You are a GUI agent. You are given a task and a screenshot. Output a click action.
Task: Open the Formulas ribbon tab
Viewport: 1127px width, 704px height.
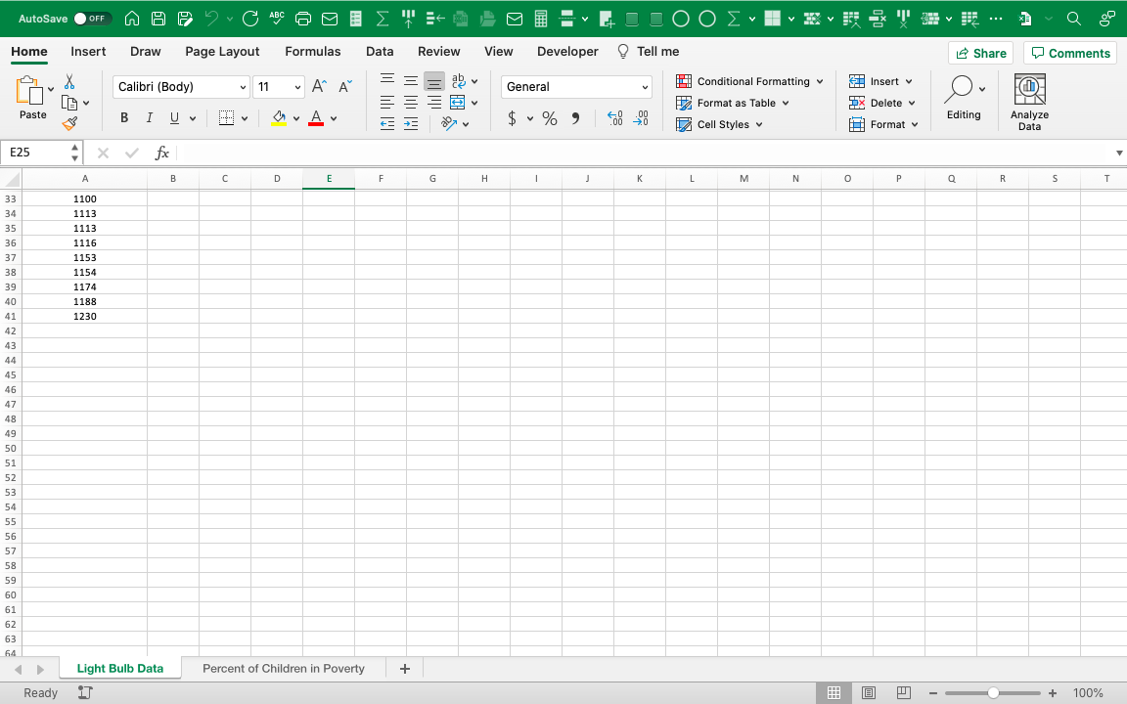click(x=313, y=52)
